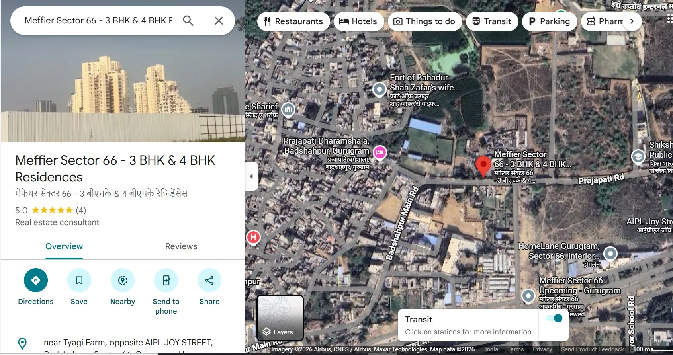Image resolution: width=673 pixels, height=355 pixels.
Task: Show Transit chip results
Action: click(x=492, y=21)
